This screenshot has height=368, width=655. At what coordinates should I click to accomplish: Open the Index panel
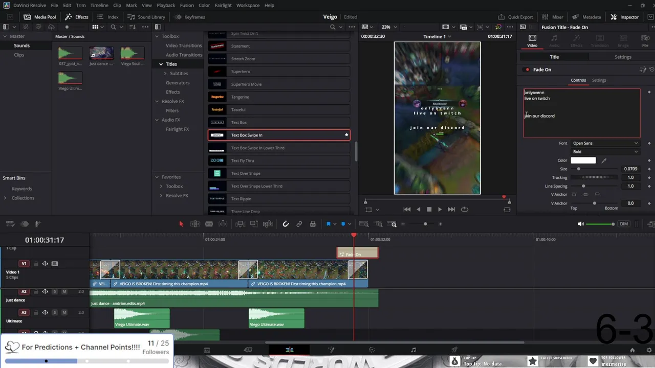(108, 17)
